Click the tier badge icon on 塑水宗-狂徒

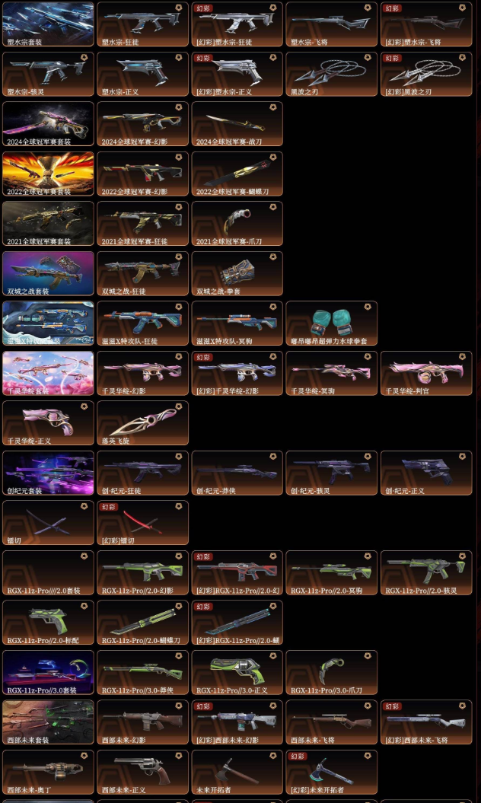178,8
